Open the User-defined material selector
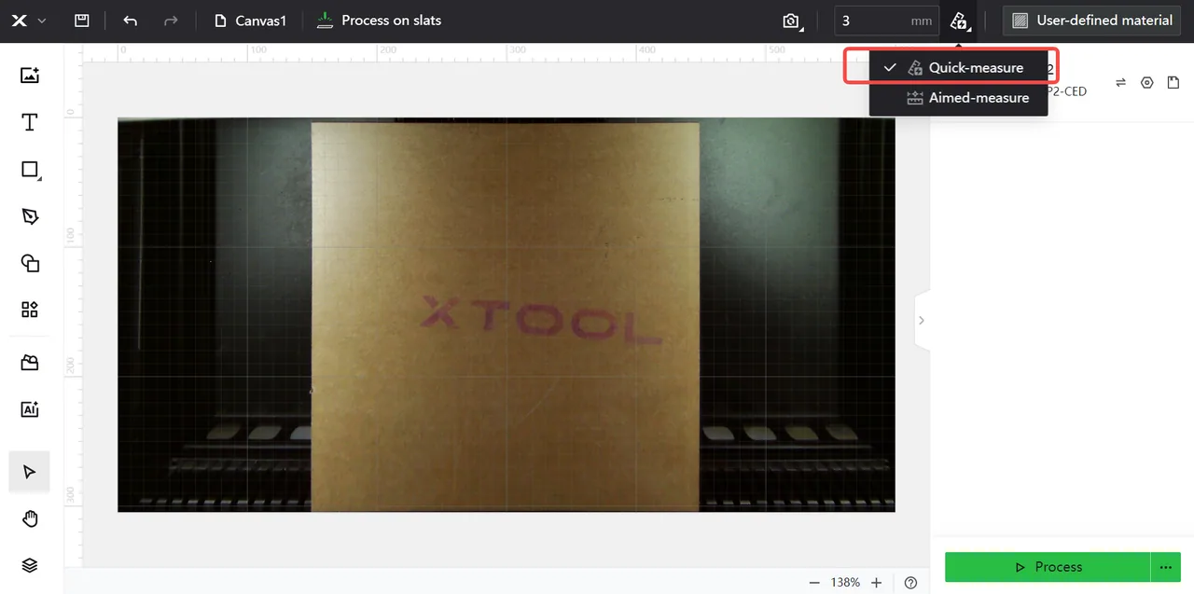Viewport: 1194px width, 594px height. click(x=1092, y=21)
